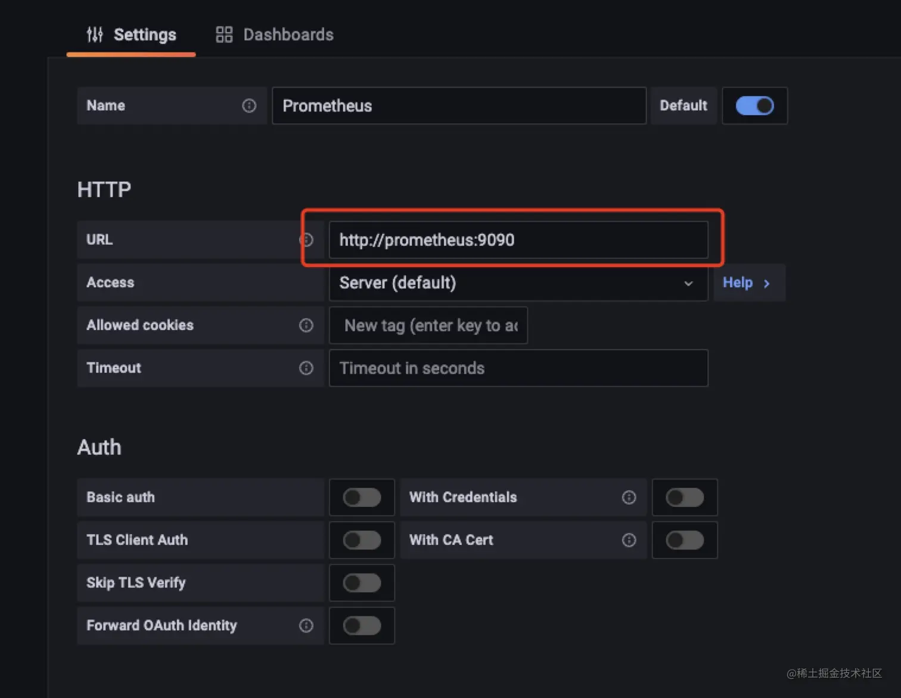The width and height of the screenshot is (901, 698).
Task: Disable the Default data source toggle
Action: tap(754, 106)
